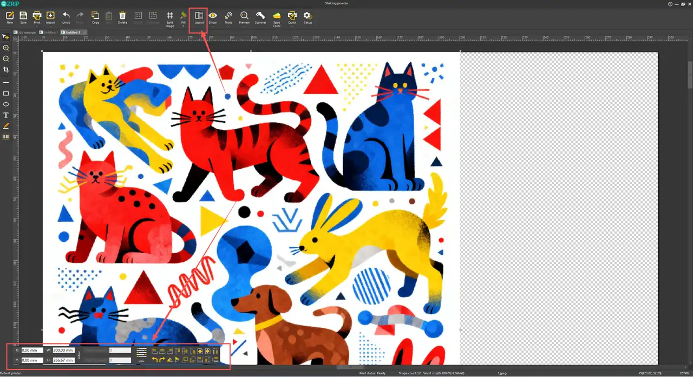Click the Fill toolbar icon
693x377 pixels.
click(x=184, y=17)
